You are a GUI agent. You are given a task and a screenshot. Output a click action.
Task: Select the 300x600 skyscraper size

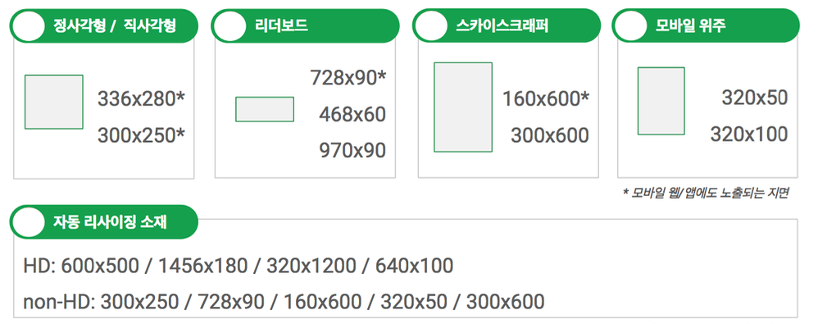tap(550, 135)
